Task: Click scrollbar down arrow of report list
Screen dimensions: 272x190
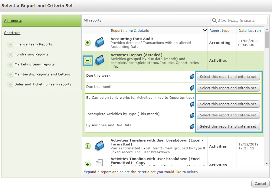Action: click(x=267, y=164)
